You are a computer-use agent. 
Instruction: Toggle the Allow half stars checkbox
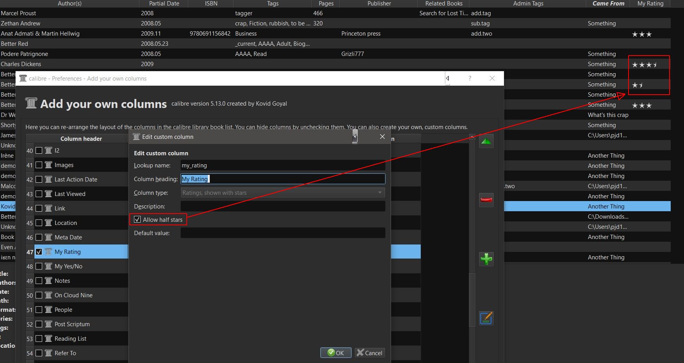(138, 219)
